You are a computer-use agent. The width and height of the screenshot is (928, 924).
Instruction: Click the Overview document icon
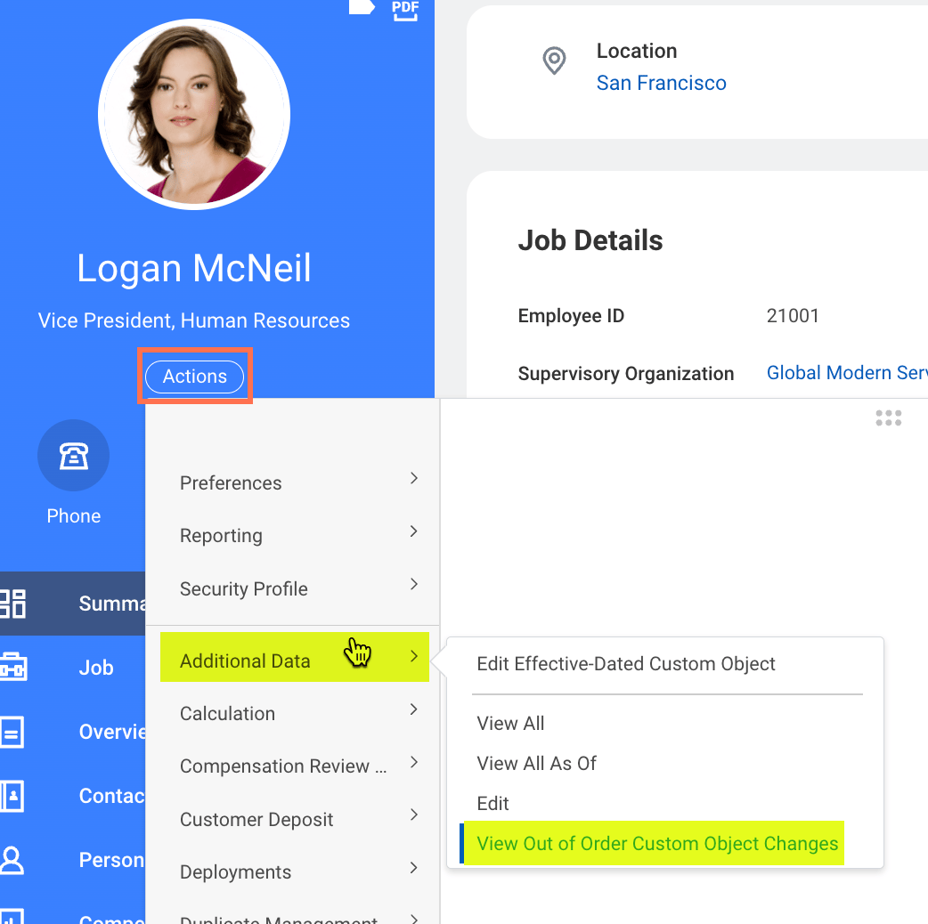[x=12, y=732]
